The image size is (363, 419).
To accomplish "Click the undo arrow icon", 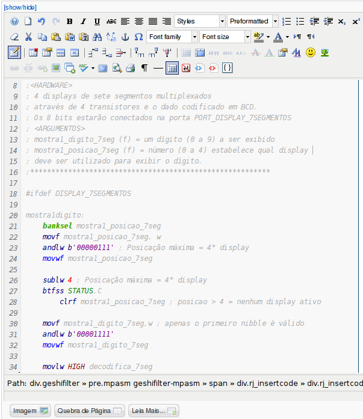I will coord(42,22).
